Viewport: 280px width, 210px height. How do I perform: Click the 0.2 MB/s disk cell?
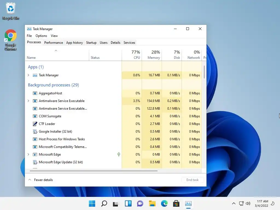(172, 101)
